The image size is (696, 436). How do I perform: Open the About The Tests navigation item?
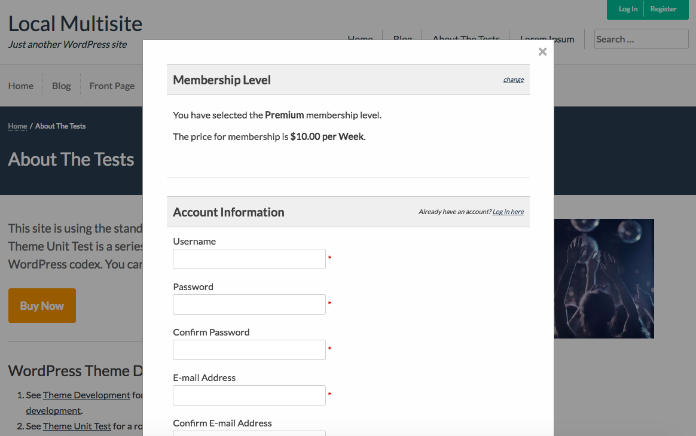466,38
